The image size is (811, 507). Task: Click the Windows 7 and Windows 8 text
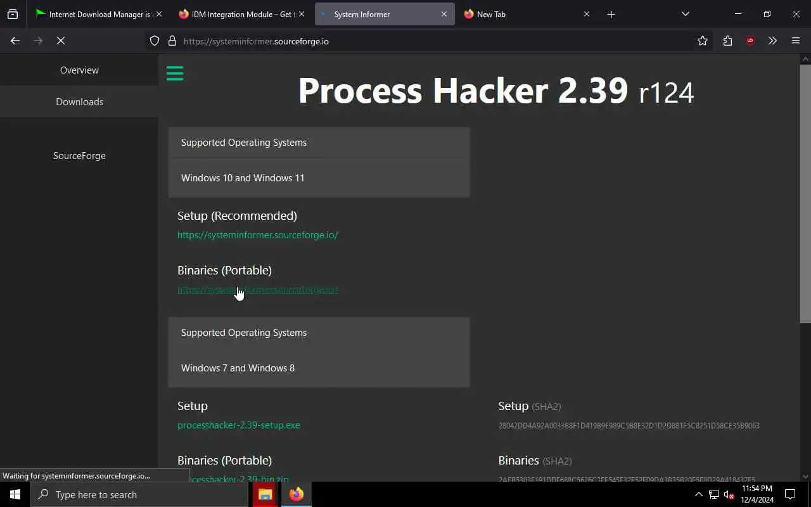pos(238,368)
